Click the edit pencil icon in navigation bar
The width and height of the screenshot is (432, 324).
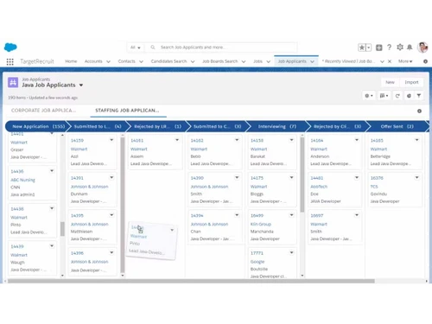425,61
